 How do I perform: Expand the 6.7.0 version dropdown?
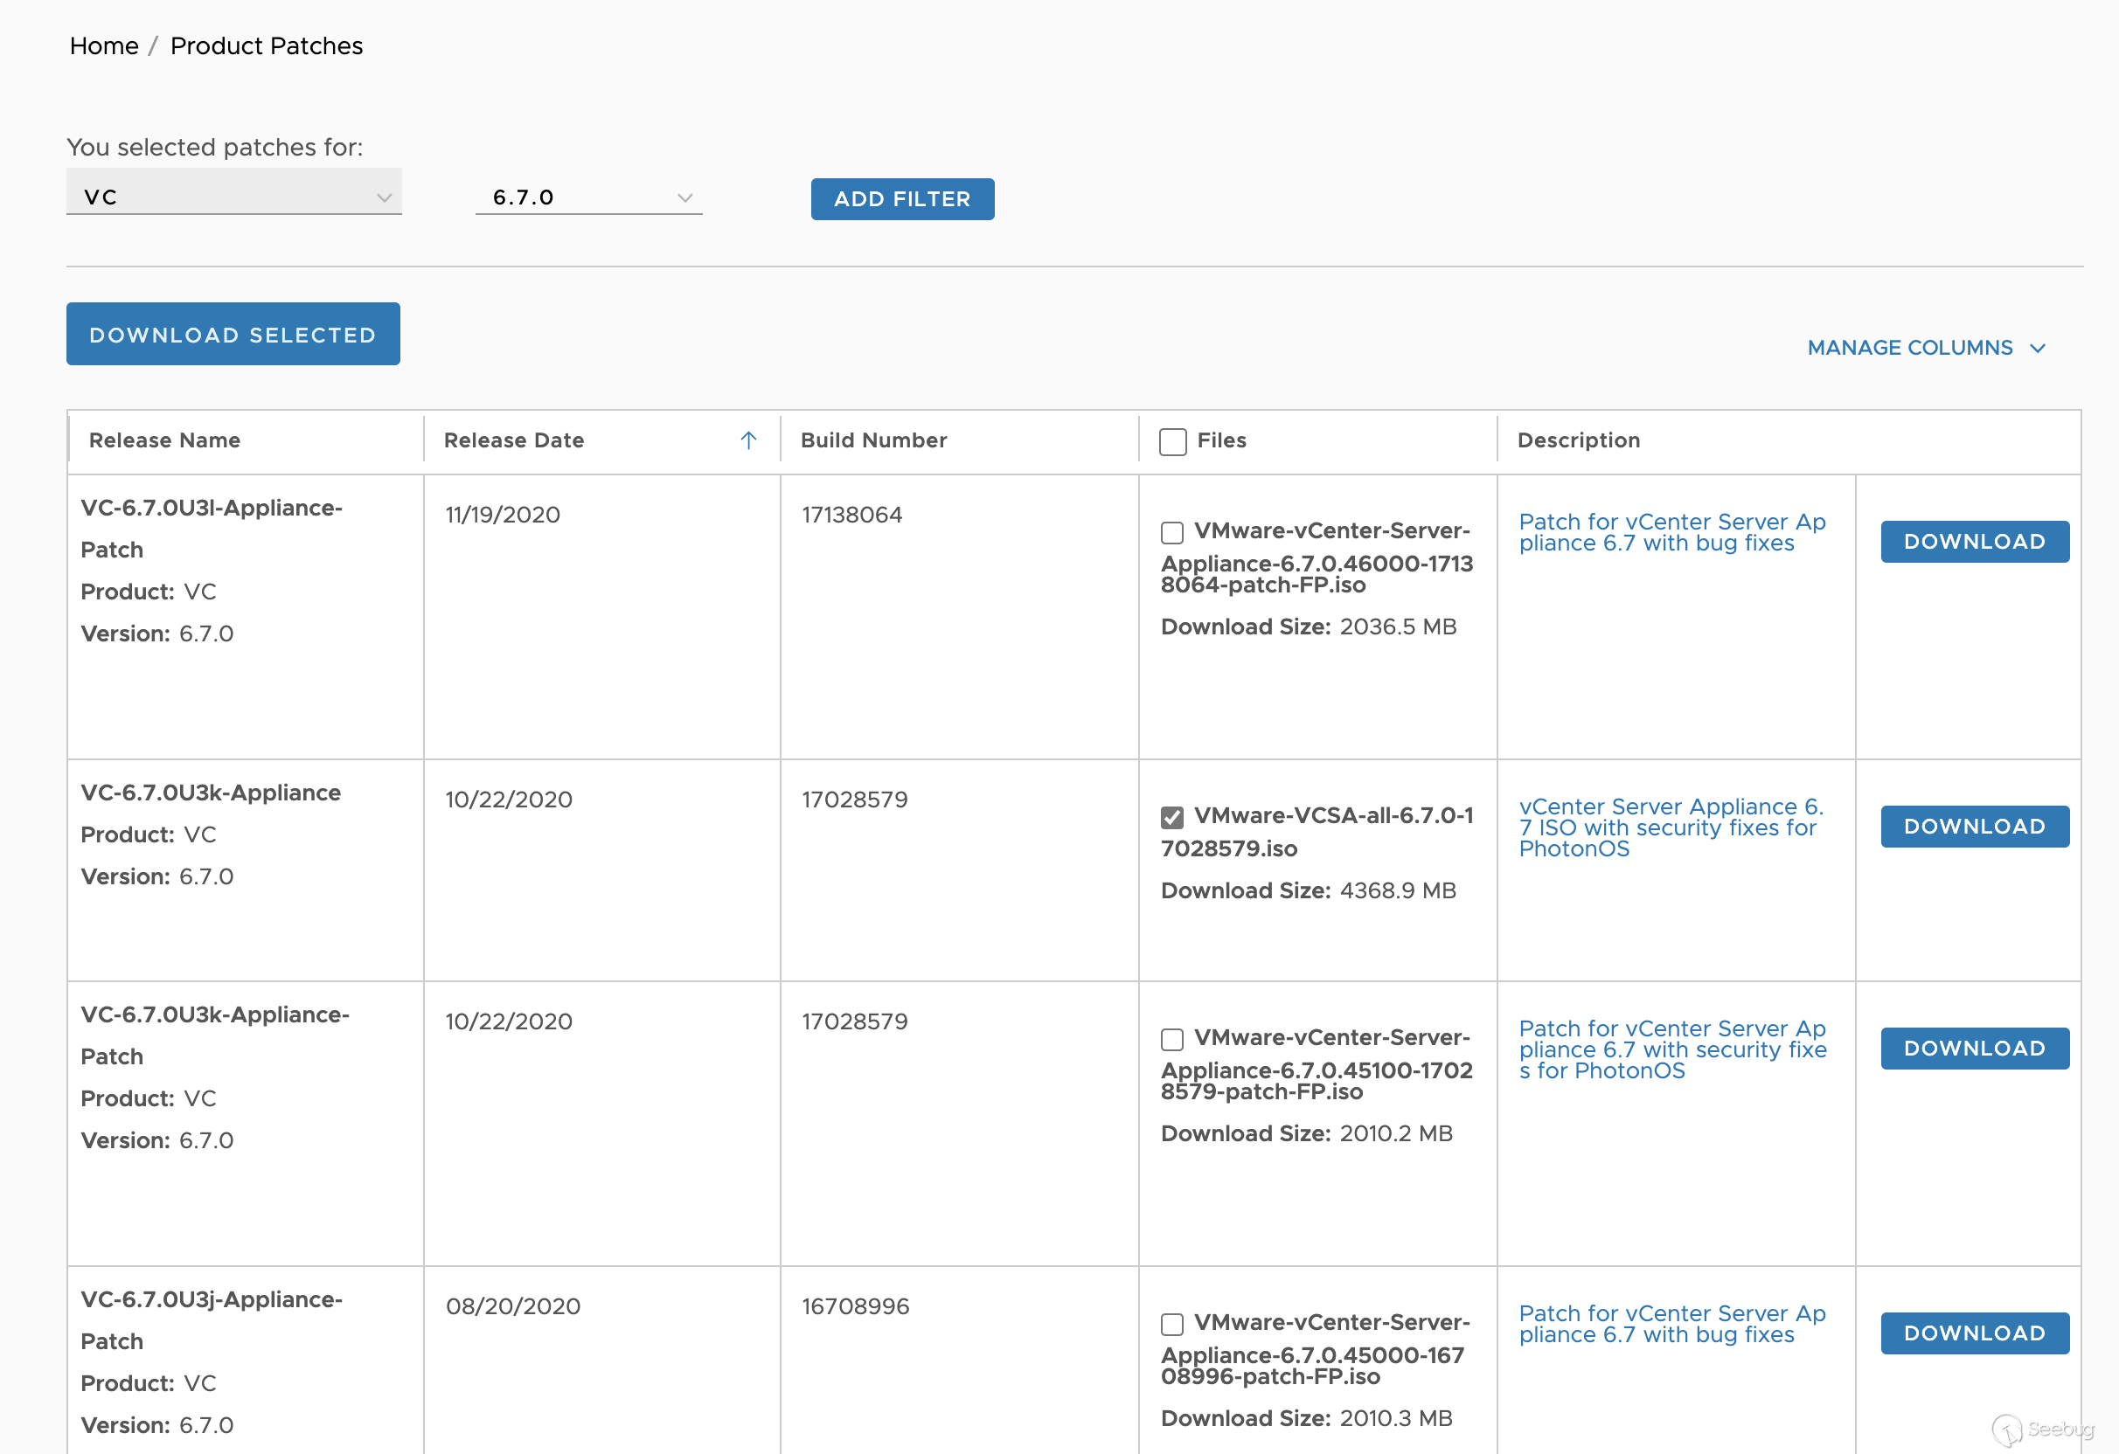[588, 197]
